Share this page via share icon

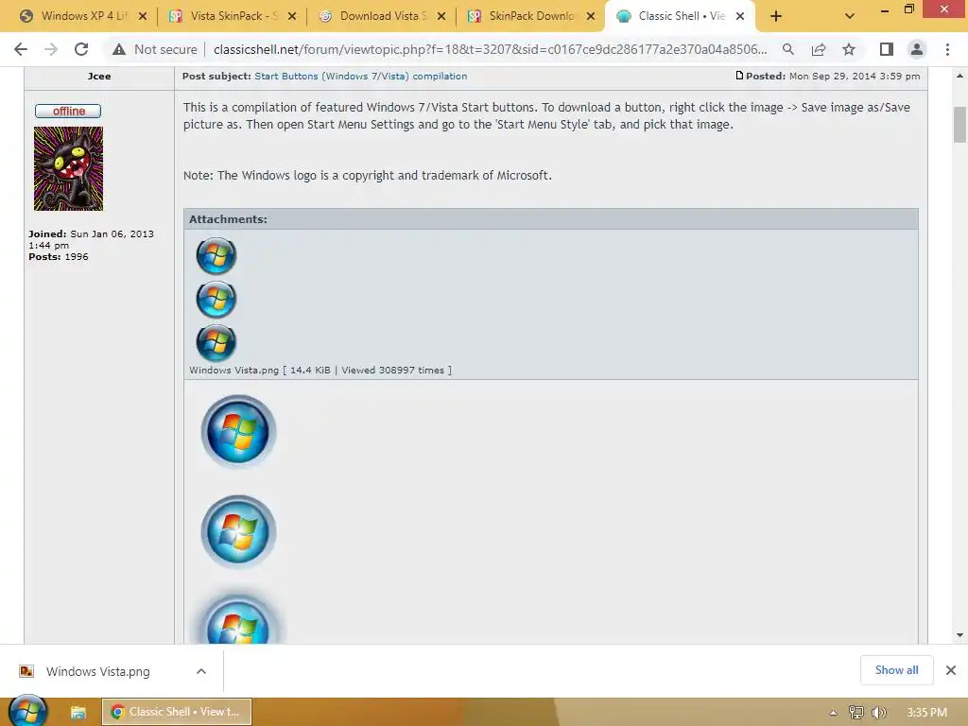click(x=819, y=49)
